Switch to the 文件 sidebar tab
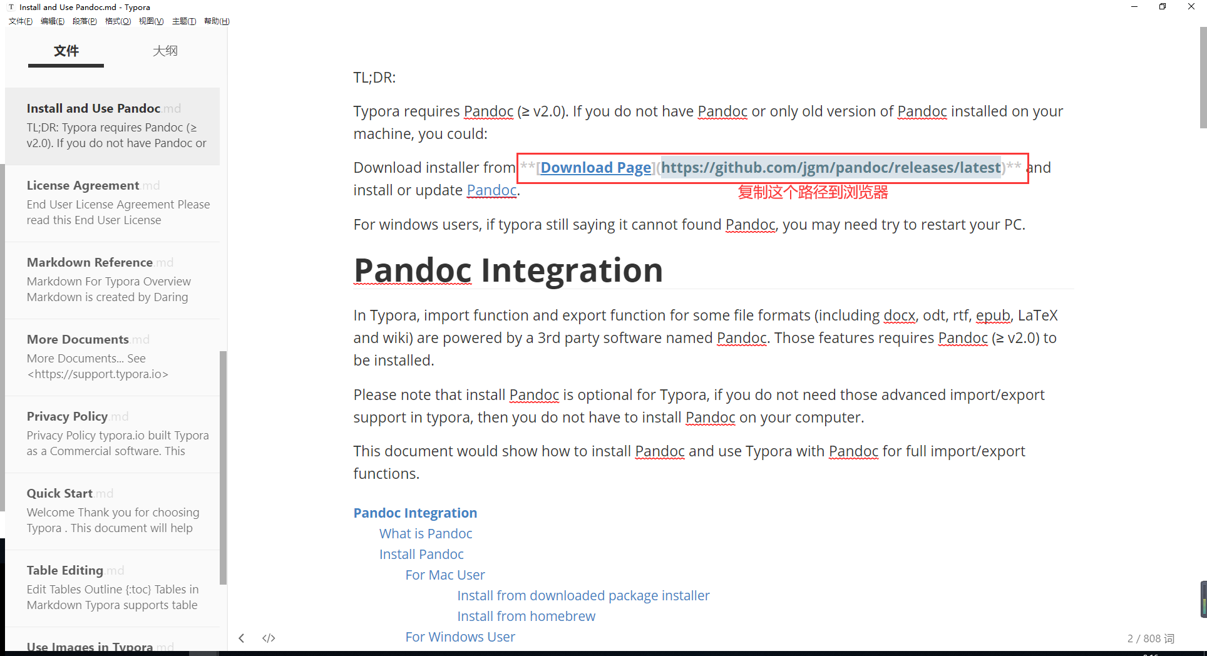This screenshot has width=1207, height=656. point(66,51)
